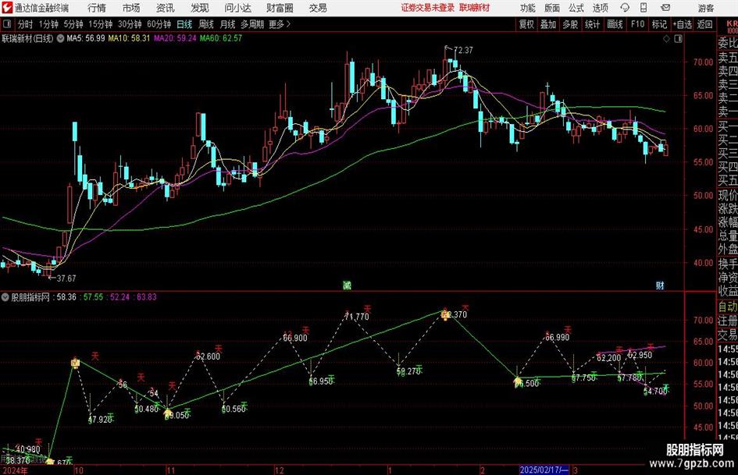Switch to 1分钟 period

[x=48, y=24]
